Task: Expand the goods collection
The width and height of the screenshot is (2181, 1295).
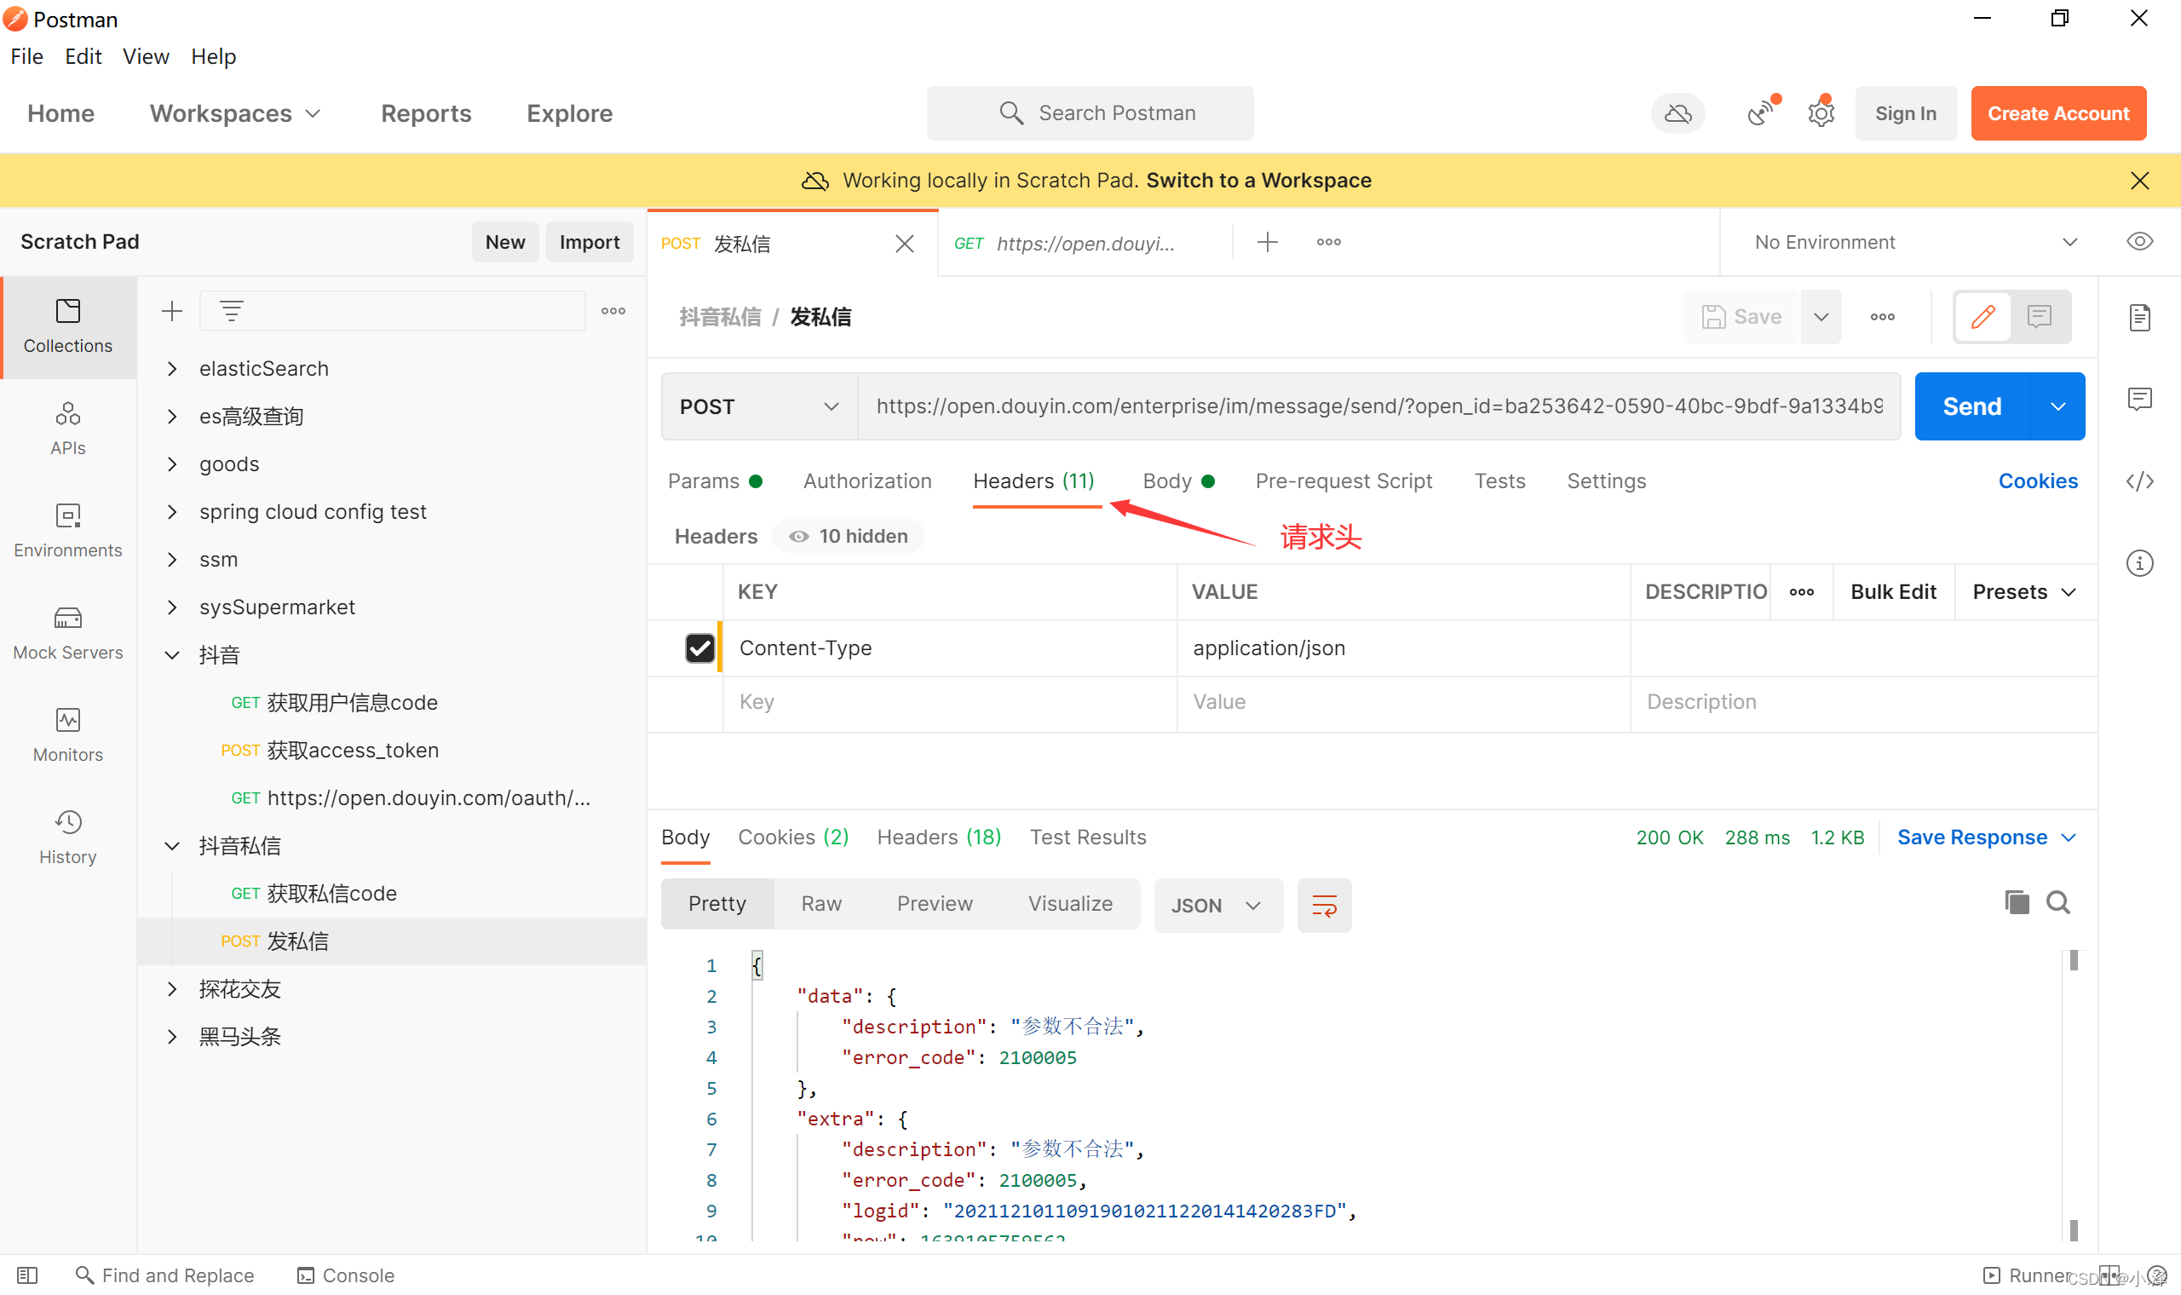Action: pos(173,463)
